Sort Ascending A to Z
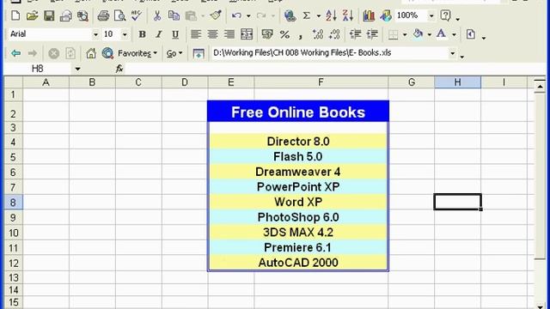This screenshot has width=550, height=309. click(331, 15)
